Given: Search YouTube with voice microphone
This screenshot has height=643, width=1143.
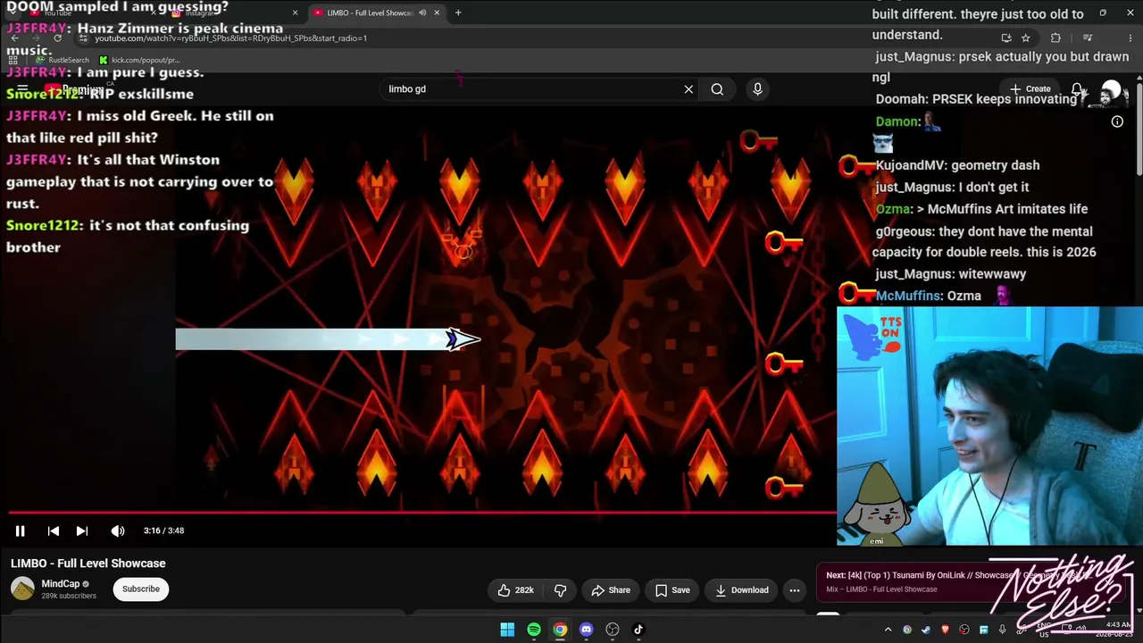Looking at the screenshot, I should click(757, 89).
